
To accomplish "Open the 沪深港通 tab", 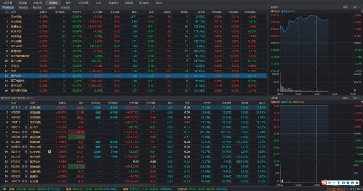I will coord(83,3).
